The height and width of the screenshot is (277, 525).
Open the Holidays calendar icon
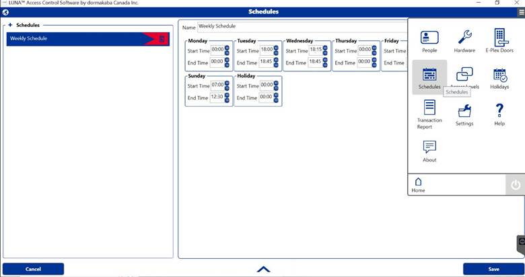click(x=500, y=75)
